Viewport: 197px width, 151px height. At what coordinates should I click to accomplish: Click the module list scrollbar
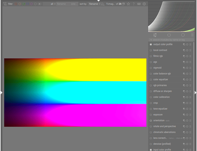(194, 96)
